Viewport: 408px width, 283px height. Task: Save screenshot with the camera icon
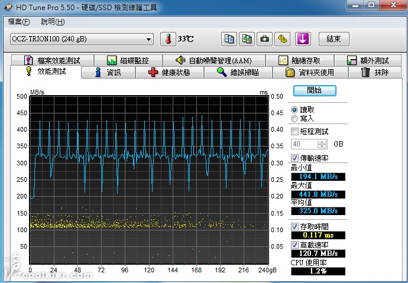tap(264, 39)
